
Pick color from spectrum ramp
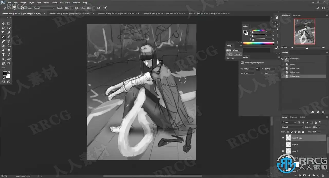tap(259, 43)
